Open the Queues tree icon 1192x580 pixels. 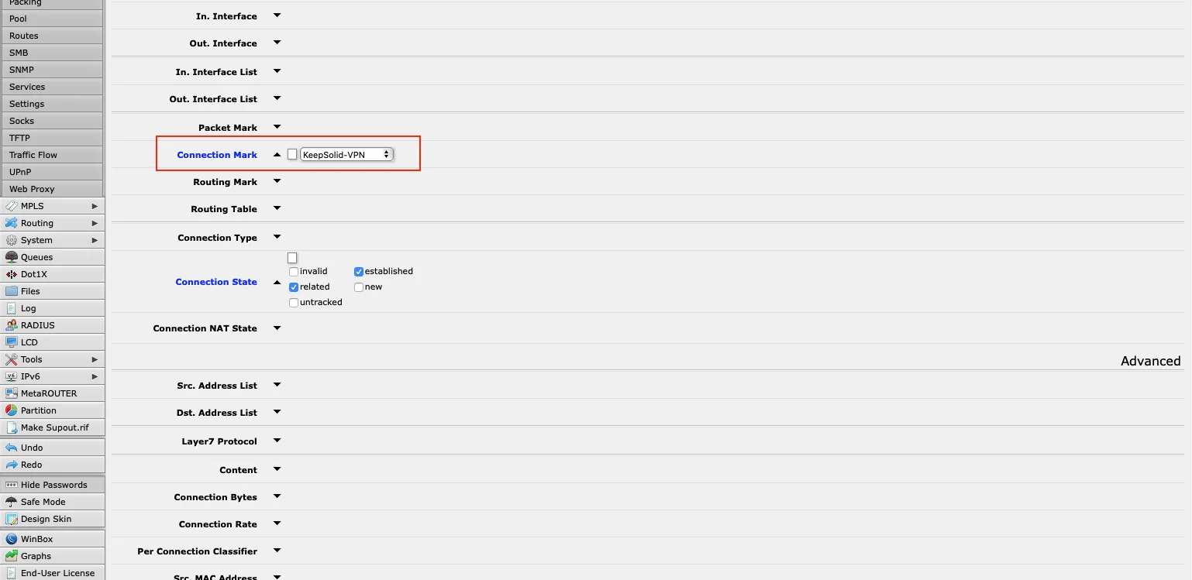pyautogui.click(x=12, y=257)
